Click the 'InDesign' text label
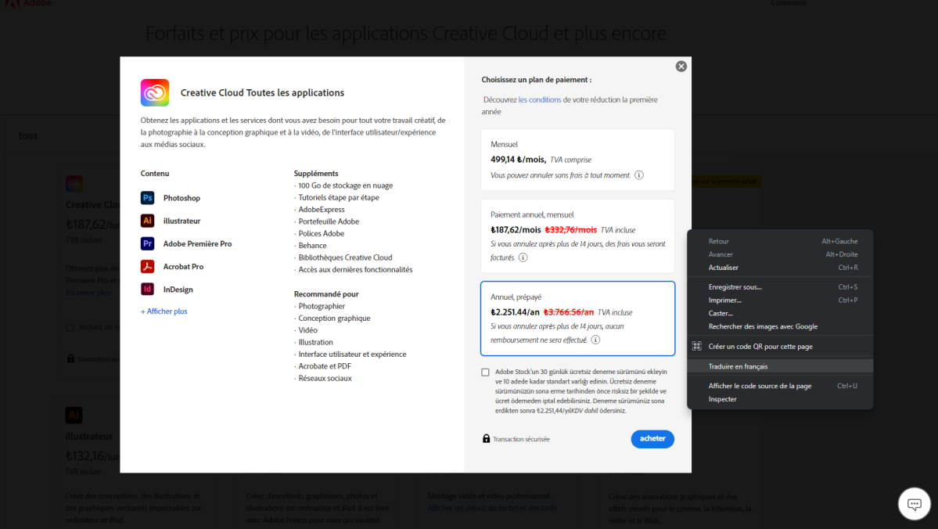938x529 pixels. pos(178,290)
